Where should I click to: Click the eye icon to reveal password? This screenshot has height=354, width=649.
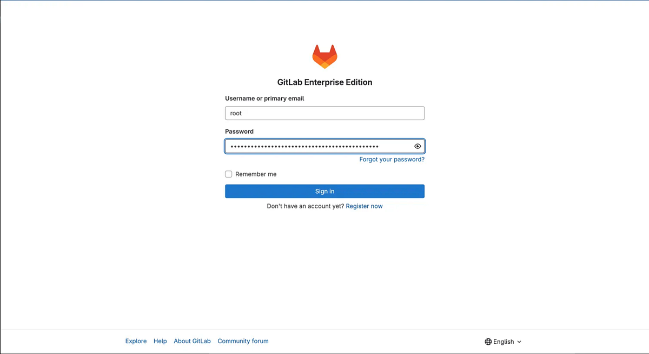click(x=418, y=146)
